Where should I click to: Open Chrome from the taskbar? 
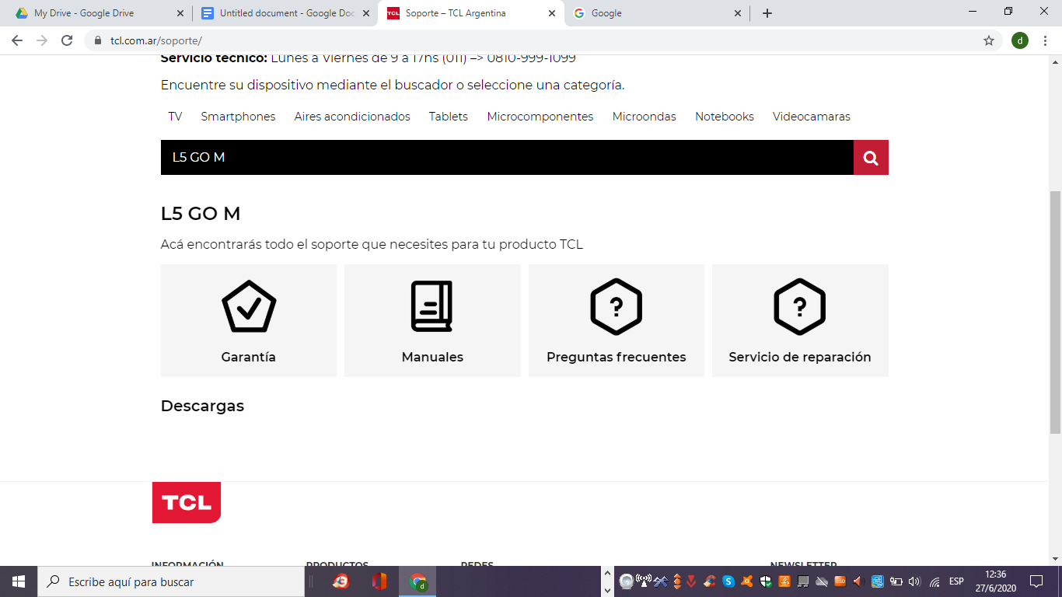pyautogui.click(x=418, y=581)
